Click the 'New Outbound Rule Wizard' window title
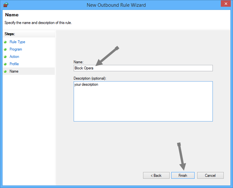Viewport: 233px width, 188px height. coord(116,5)
